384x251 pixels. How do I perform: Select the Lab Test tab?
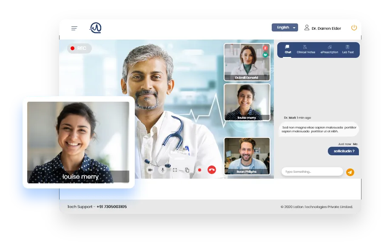(349, 50)
